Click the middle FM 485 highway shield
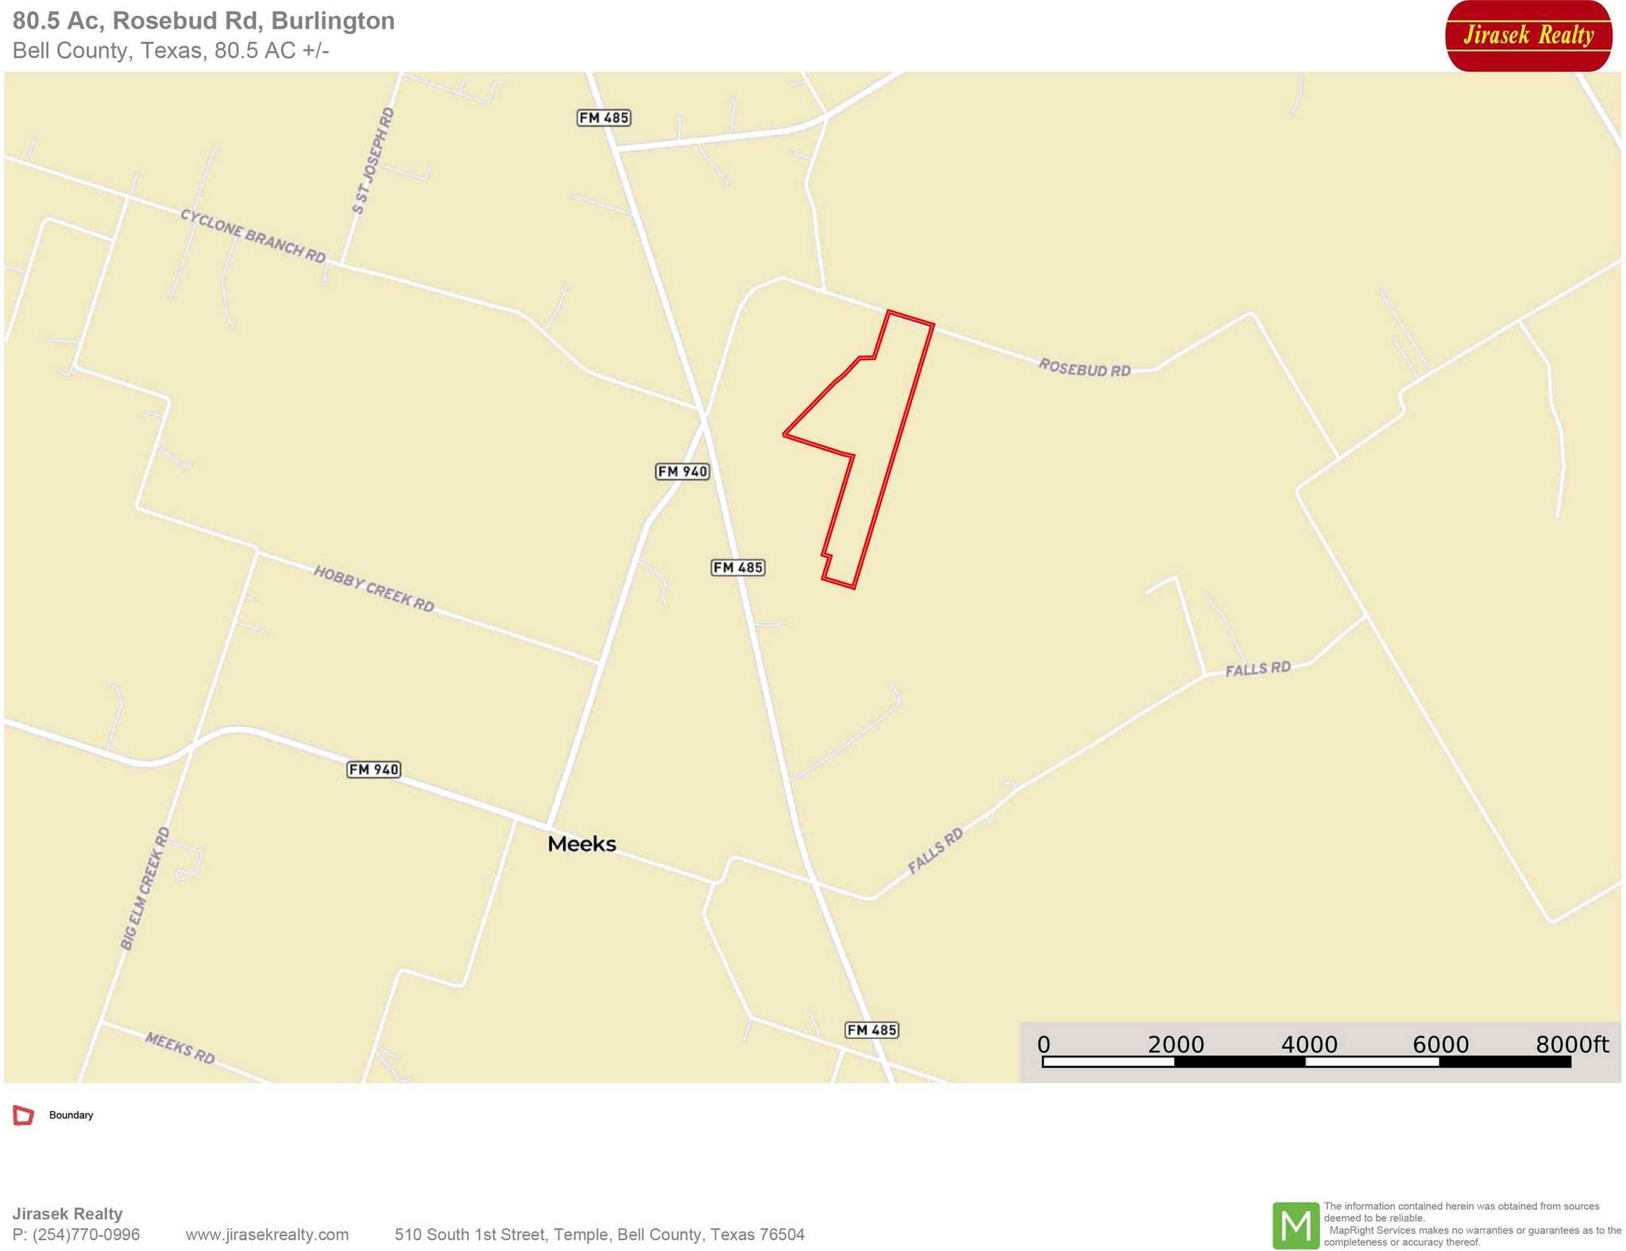Viewport: 1626px width, 1251px height. pyautogui.click(x=738, y=568)
